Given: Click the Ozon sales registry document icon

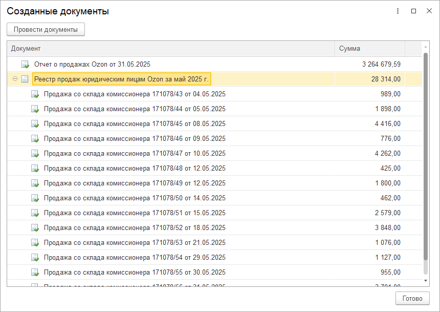Looking at the screenshot, I should 25,79.
